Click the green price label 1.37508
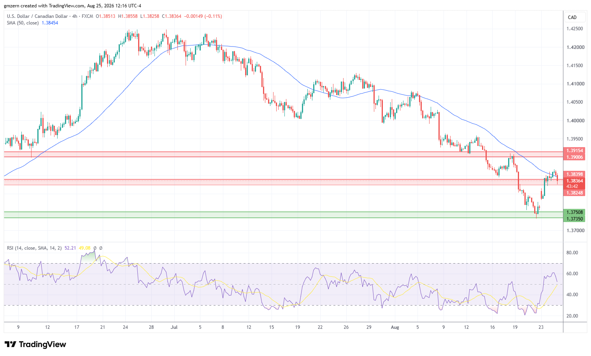Viewport: 591px width, 356px height. click(x=574, y=212)
